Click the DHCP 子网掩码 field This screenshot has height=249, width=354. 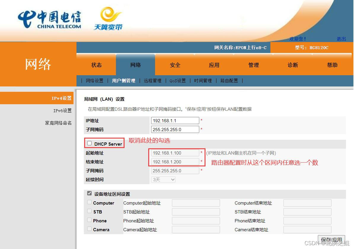(x=175, y=171)
